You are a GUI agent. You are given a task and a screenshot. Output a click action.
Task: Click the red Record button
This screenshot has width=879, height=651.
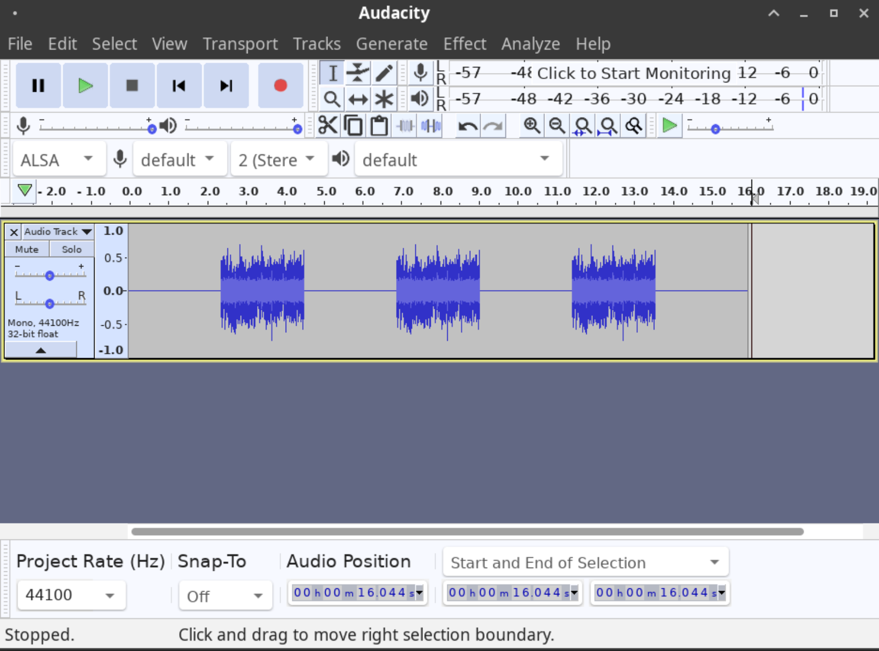[x=280, y=86]
